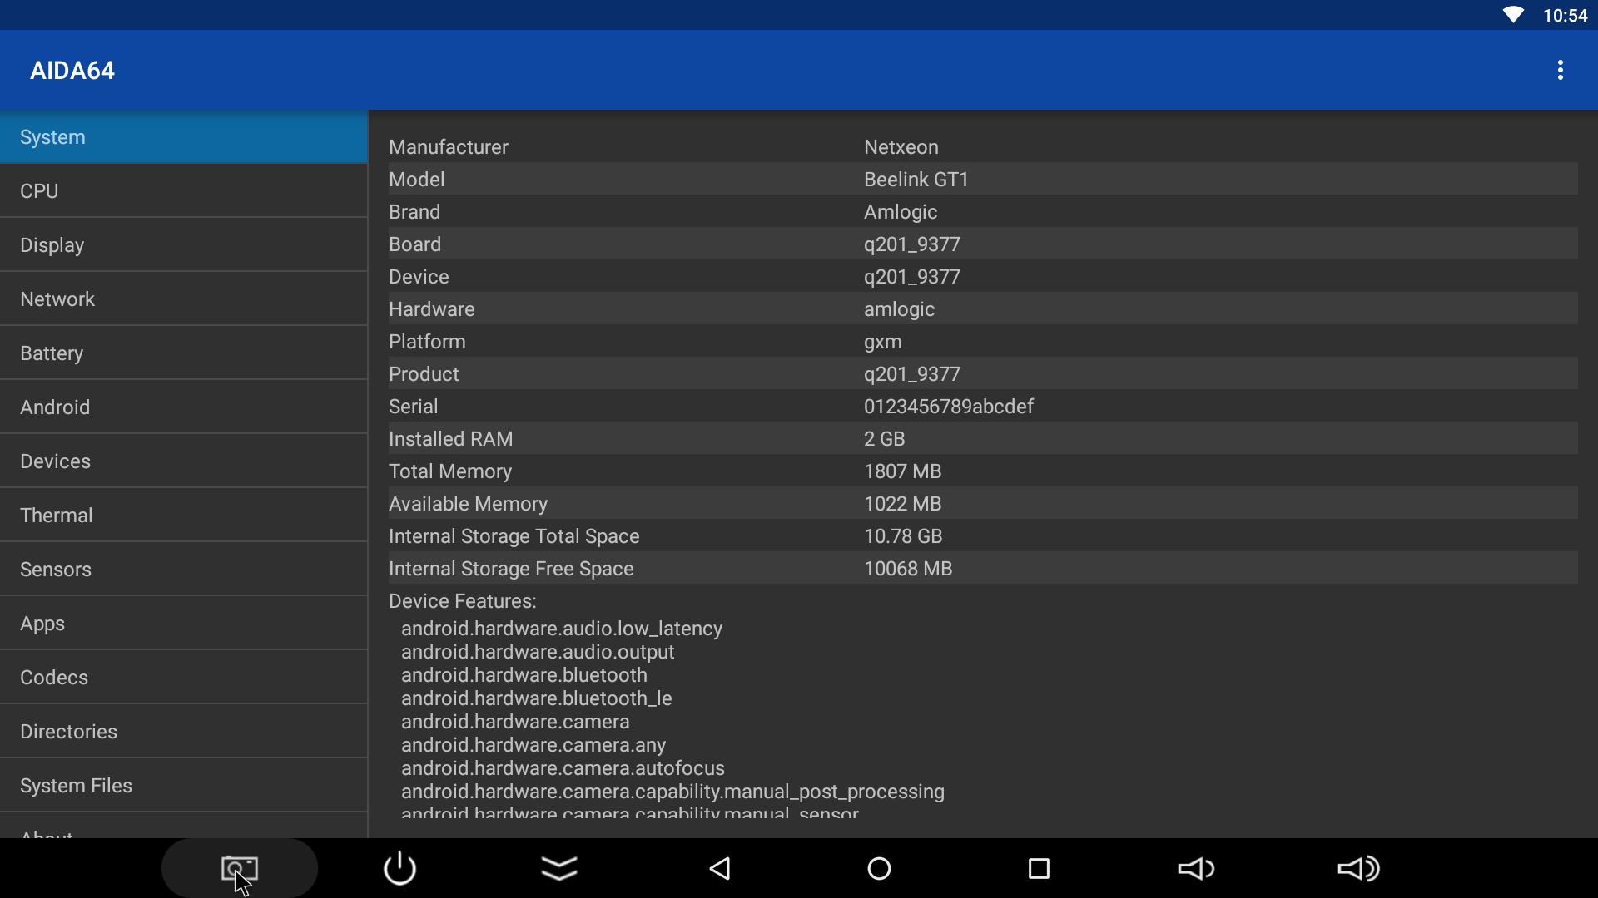Lower volume with the volume down icon
The image size is (1598, 898).
coord(1197,869)
